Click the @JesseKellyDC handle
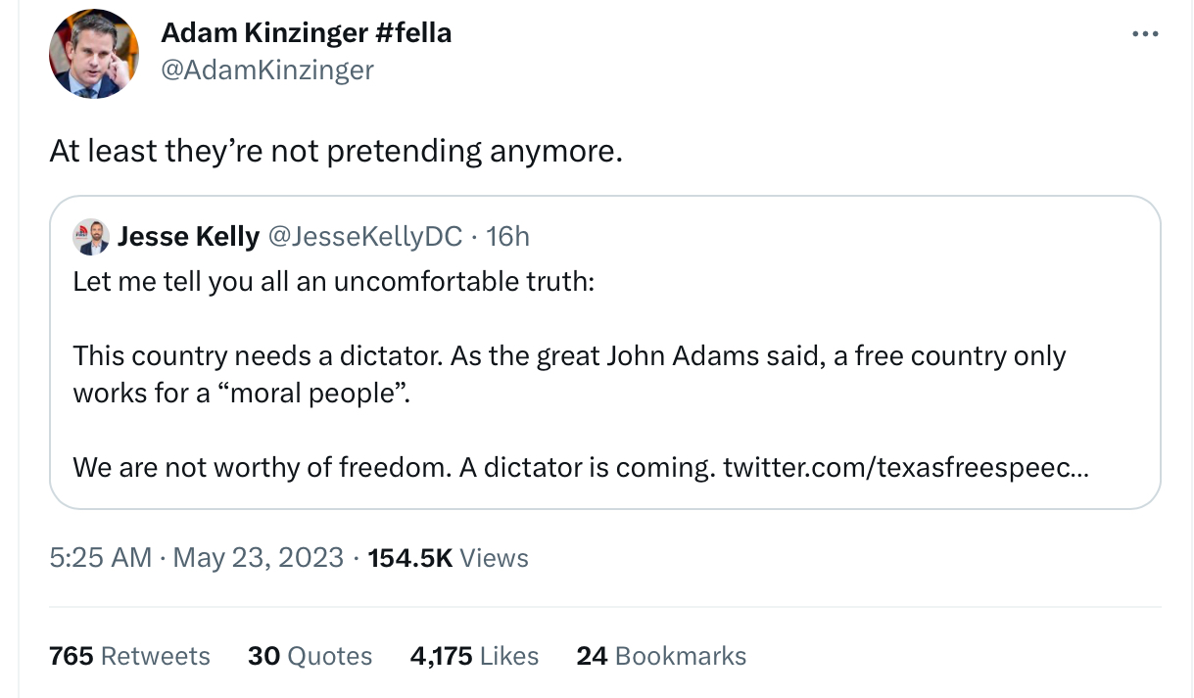1194x698 pixels. point(364,236)
